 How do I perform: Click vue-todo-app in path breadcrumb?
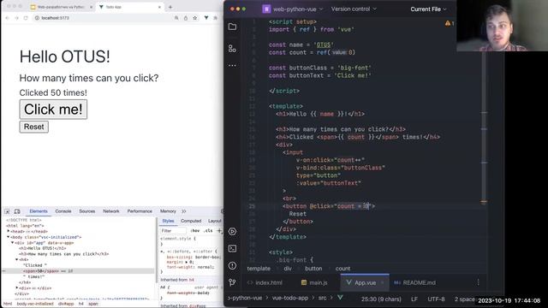[x=290, y=298]
